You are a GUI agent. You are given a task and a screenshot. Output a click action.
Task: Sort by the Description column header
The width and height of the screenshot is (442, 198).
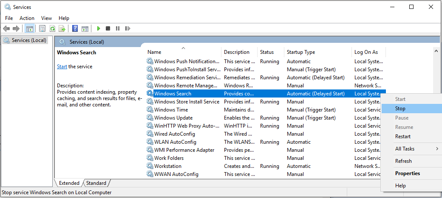(x=239, y=52)
